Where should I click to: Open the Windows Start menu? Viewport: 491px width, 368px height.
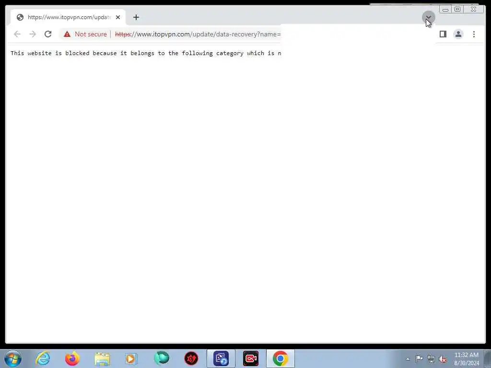[13, 358]
